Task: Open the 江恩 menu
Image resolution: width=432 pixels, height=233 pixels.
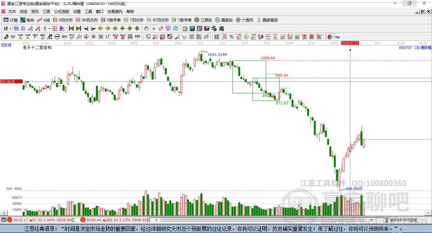Action: pyautogui.click(x=46, y=11)
